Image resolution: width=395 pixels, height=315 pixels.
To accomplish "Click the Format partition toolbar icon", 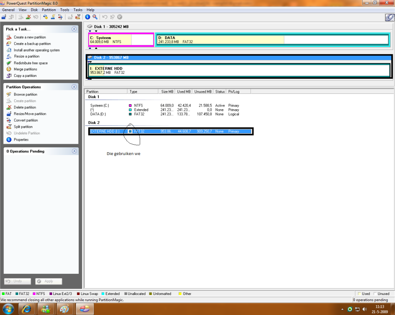I will 53,17.
